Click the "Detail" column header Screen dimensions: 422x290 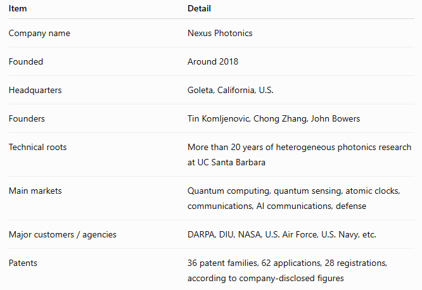pos(199,9)
